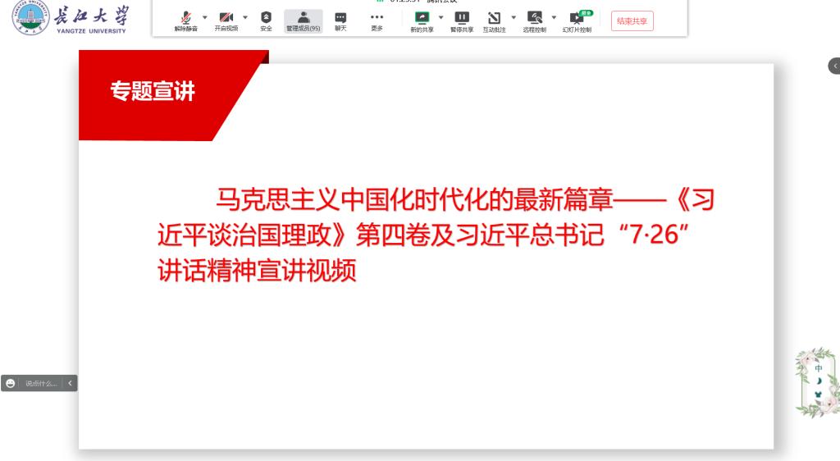Open the Security (安全) shield icon

(266, 20)
